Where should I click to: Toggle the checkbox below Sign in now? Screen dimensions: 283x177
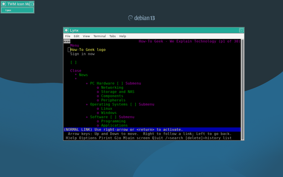pyautogui.click(x=73, y=62)
